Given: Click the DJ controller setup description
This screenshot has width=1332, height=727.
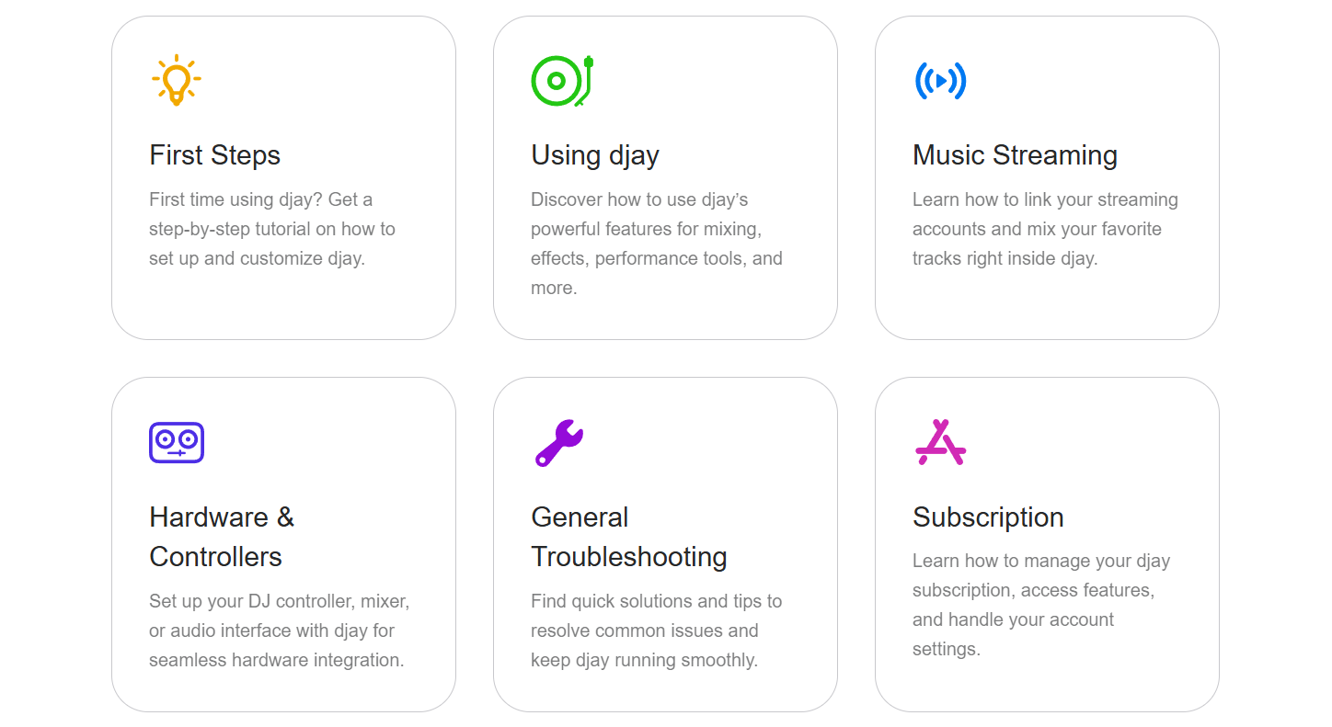Looking at the screenshot, I should (279, 630).
